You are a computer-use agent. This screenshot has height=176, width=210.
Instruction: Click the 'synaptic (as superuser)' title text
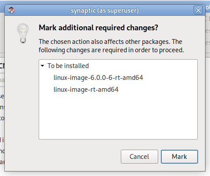(x=105, y=11)
